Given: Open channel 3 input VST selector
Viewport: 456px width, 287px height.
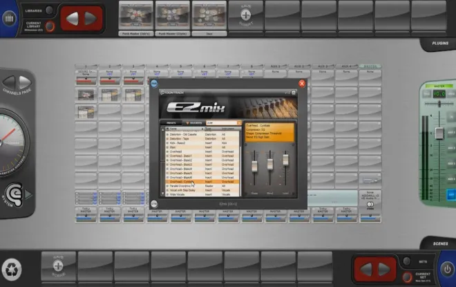Looking at the screenshot, I should click(x=133, y=75).
